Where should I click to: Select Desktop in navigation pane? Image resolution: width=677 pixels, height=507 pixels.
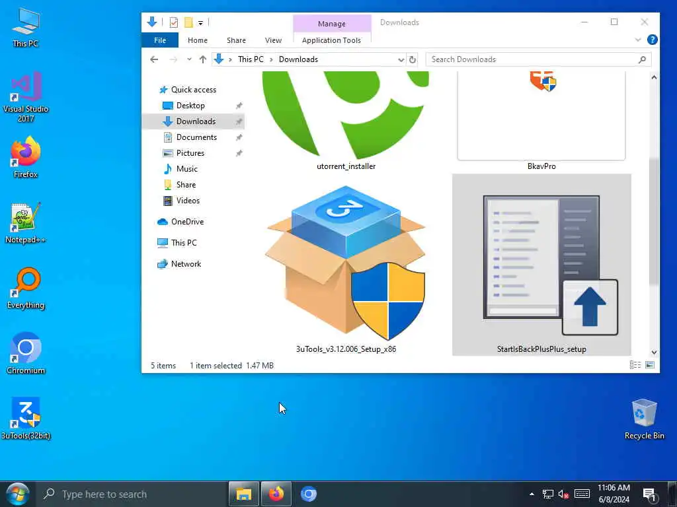190,106
